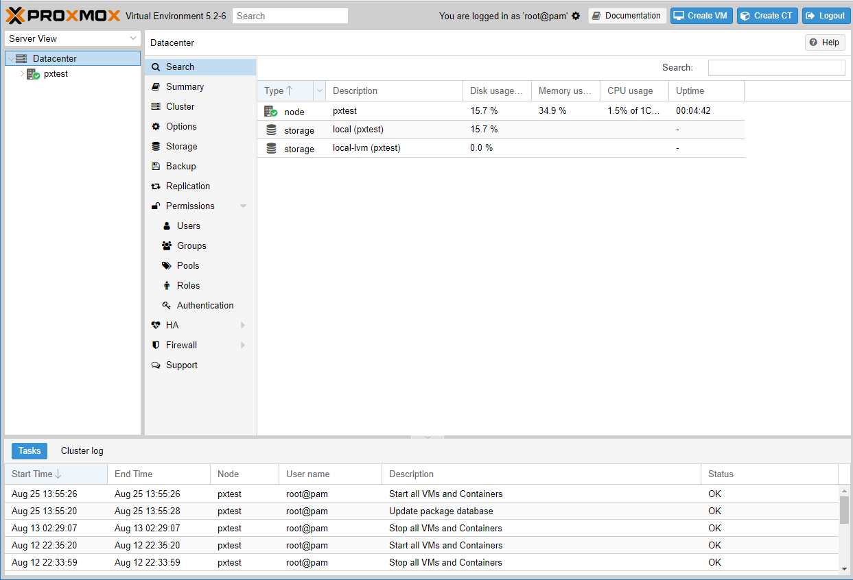Open the Type column header dropdown arrow
Viewport: 853px width, 580px height.
(x=319, y=90)
